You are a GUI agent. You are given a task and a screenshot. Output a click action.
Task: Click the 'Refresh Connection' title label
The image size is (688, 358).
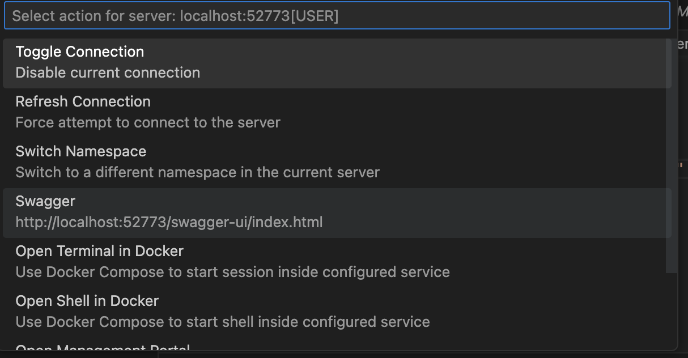tap(83, 101)
